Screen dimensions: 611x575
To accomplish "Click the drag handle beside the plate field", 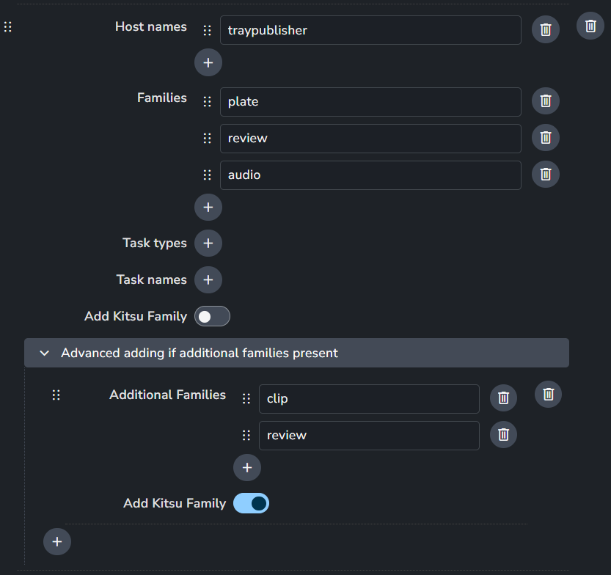I will [208, 102].
